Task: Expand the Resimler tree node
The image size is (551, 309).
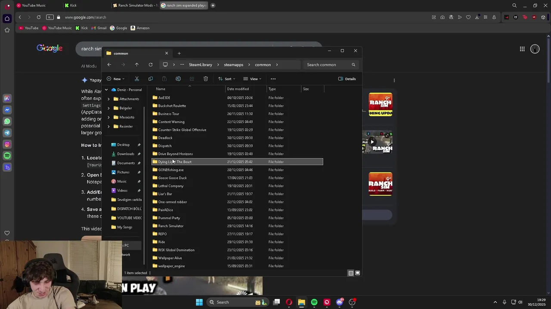Action: [x=109, y=126]
